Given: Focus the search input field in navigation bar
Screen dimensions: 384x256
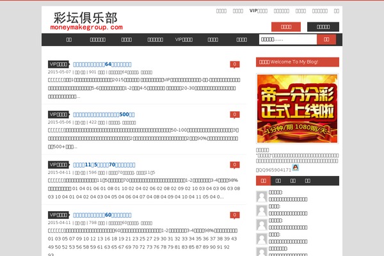Looking at the screenshot, I should click(288, 40).
